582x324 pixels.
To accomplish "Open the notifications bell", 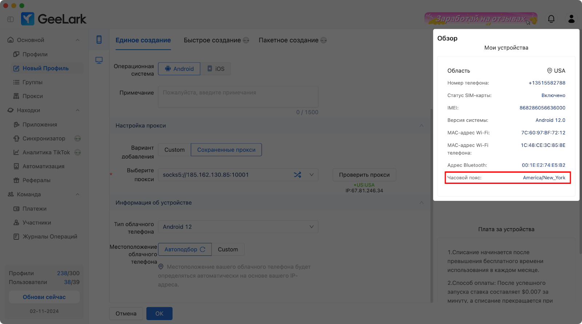I will (551, 19).
